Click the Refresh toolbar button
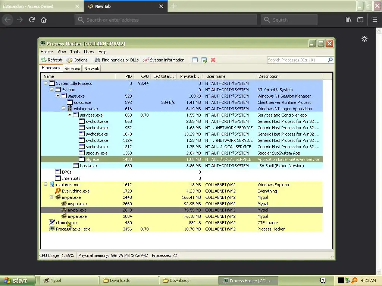382x286 pixels. [51, 60]
